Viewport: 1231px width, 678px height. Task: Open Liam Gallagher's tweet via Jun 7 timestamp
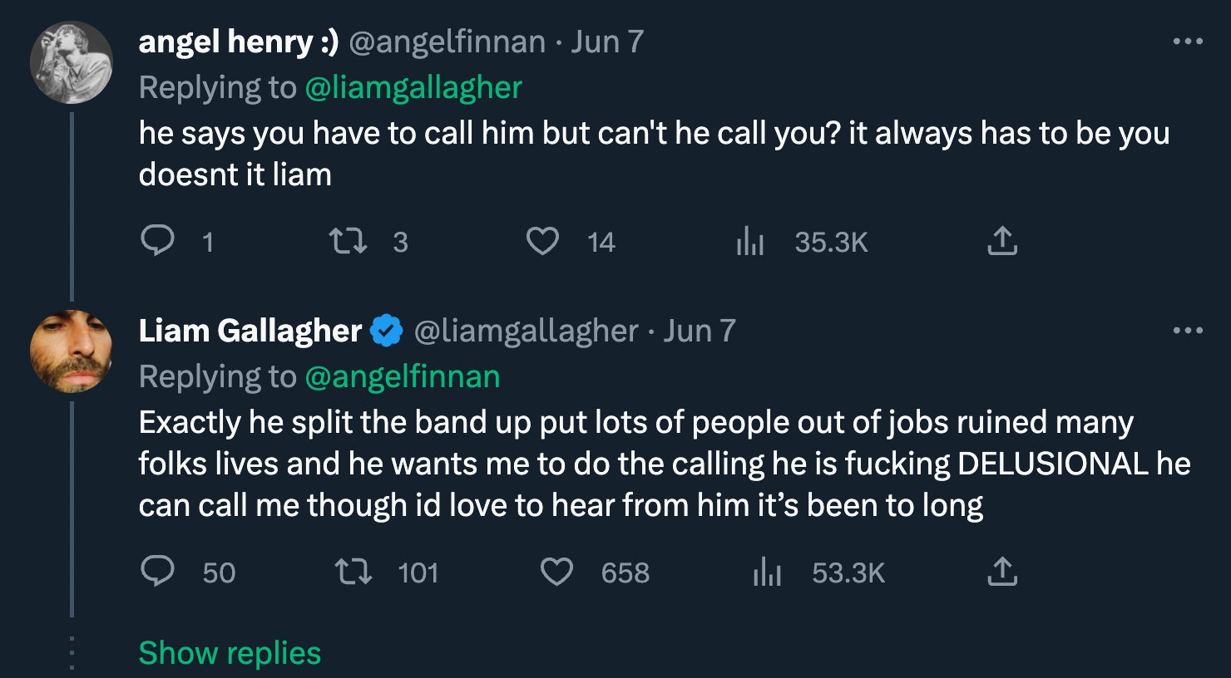click(699, 331)
